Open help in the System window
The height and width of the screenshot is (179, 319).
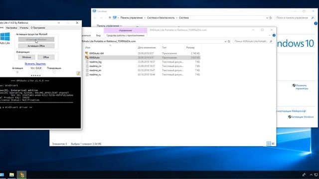316,23
